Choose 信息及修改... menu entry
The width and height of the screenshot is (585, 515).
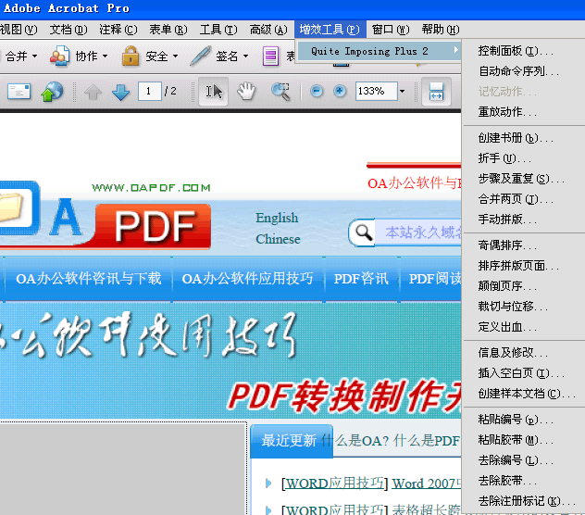(x=524, y=353)
